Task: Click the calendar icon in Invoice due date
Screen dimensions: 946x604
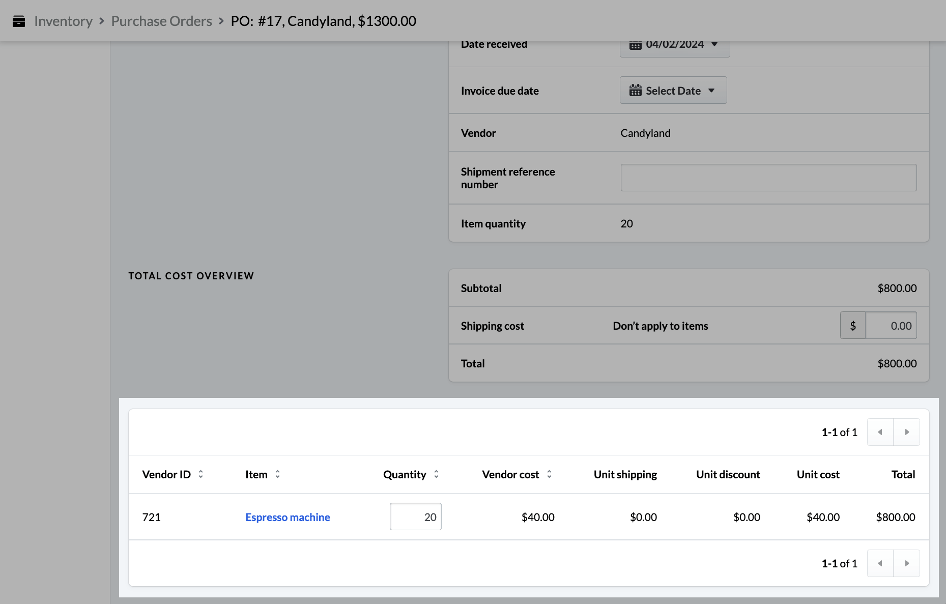Action: click(x=635, y=91)
